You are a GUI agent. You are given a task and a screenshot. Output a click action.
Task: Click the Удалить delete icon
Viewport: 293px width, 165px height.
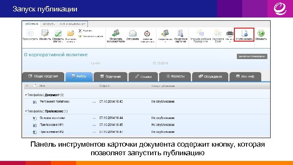[85, 31]
